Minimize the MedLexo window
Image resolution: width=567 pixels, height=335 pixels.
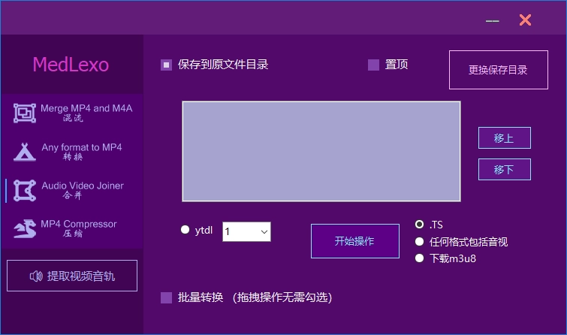tap(493, 20)
